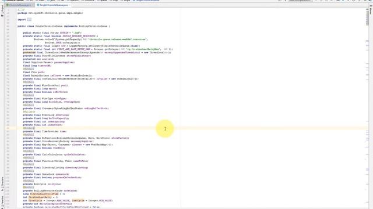Click the storeFileListener field
Viewport: 373px width, 209px height.
pos(79,56)
